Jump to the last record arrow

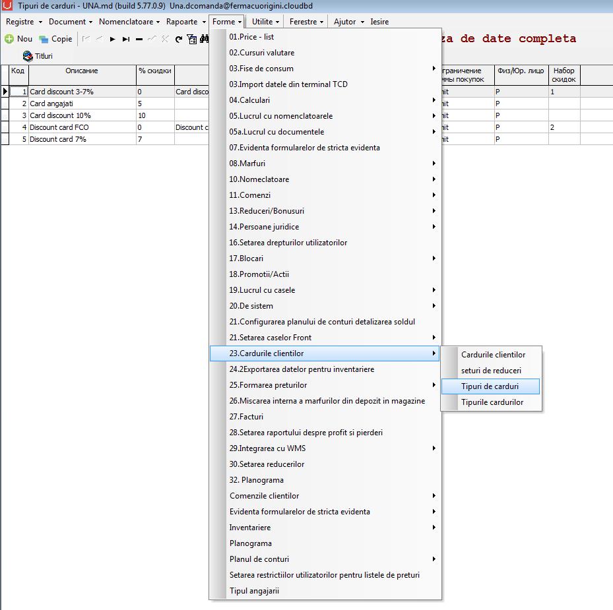(x=126, y=39)
